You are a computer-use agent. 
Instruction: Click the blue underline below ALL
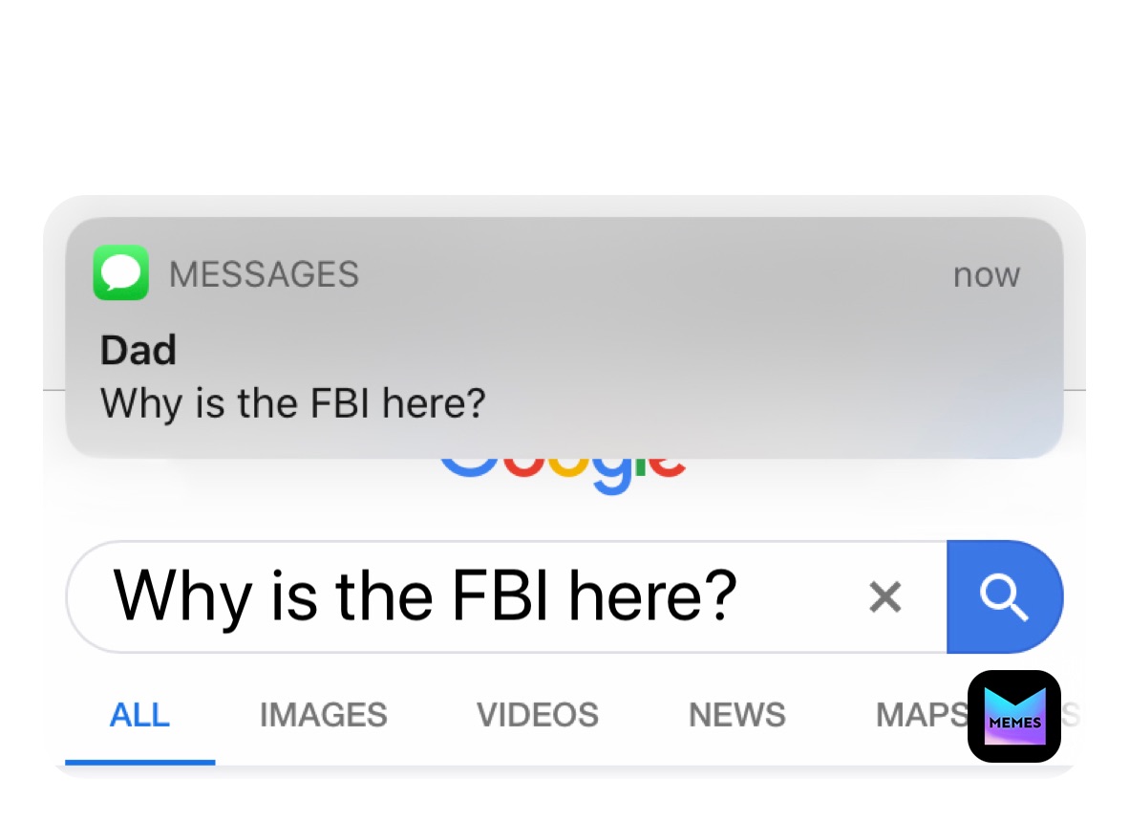coord(139,763)
